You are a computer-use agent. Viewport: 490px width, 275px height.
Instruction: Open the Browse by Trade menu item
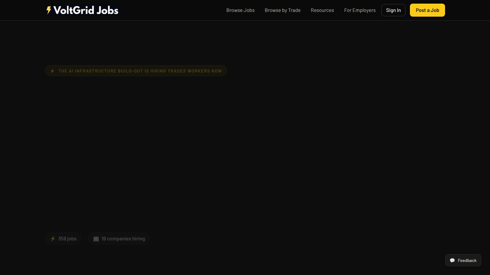point(283,10)
